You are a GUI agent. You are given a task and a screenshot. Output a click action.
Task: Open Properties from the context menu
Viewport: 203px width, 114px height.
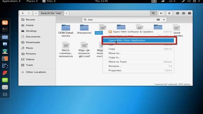click(x=138, y=70)
